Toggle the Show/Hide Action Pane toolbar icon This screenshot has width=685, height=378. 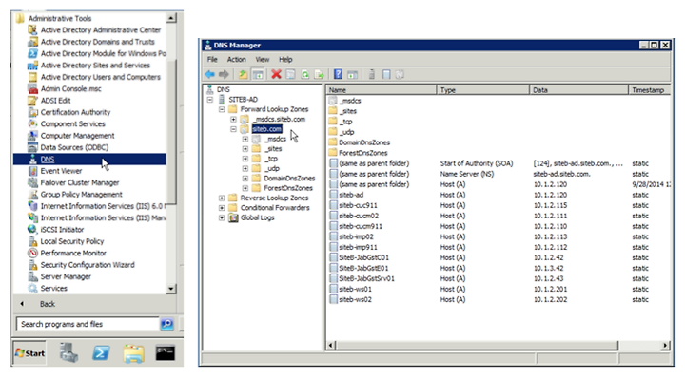353,74
